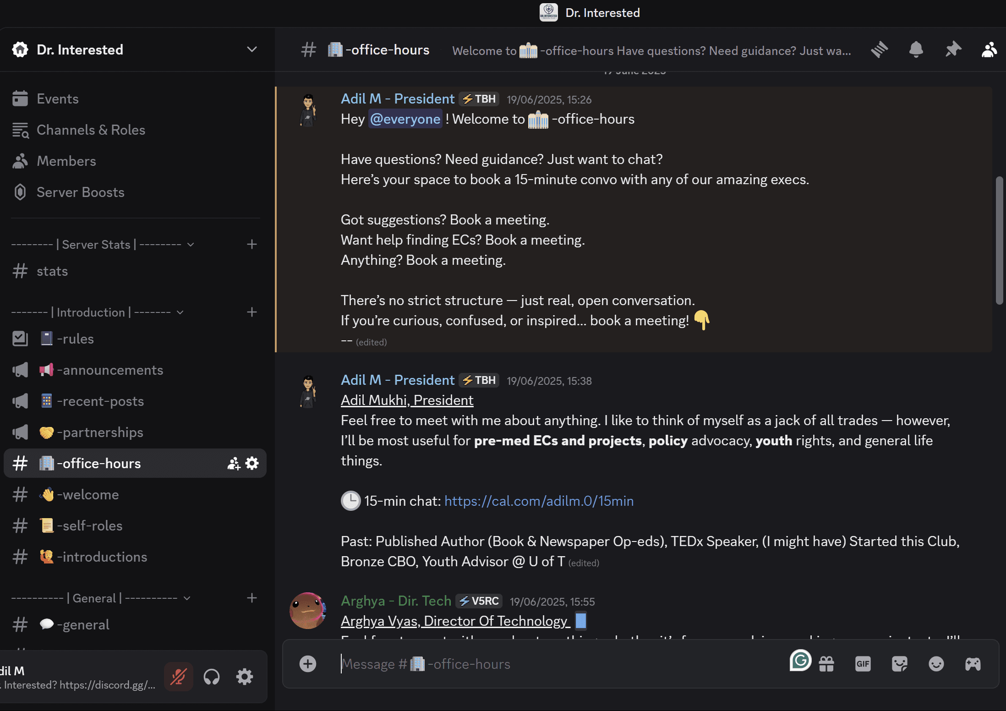Viewport: 1006px width, 711px height.
Task: Open the emoji picker
Action: pyautogui.click(x=935, y=663)
